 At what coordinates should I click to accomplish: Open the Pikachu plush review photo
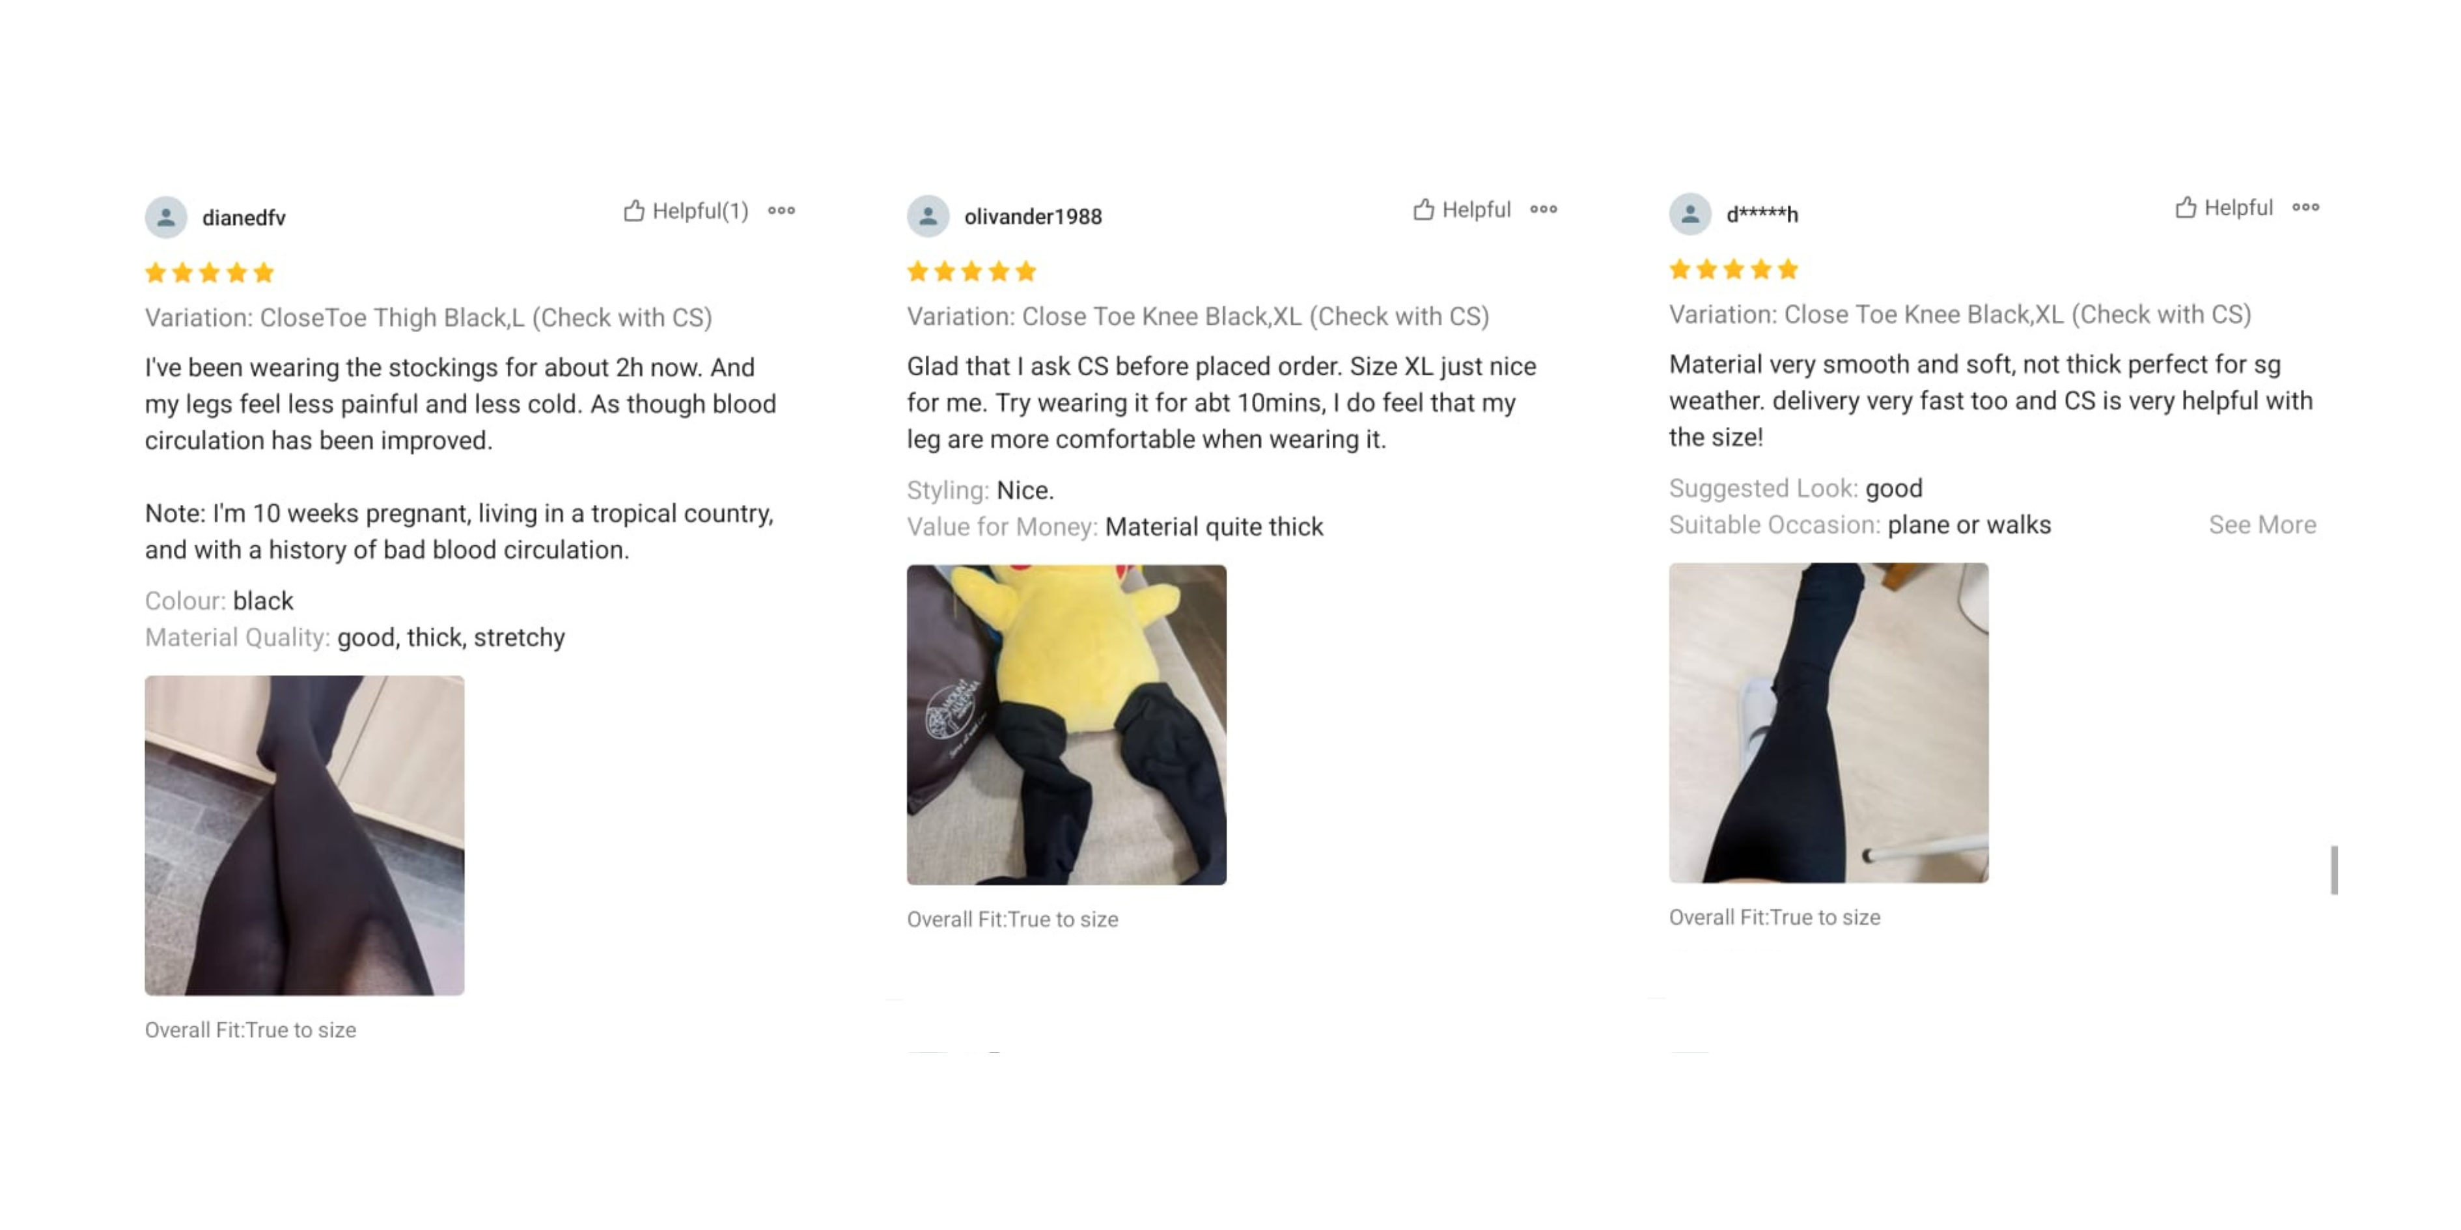click(1066, 725)
